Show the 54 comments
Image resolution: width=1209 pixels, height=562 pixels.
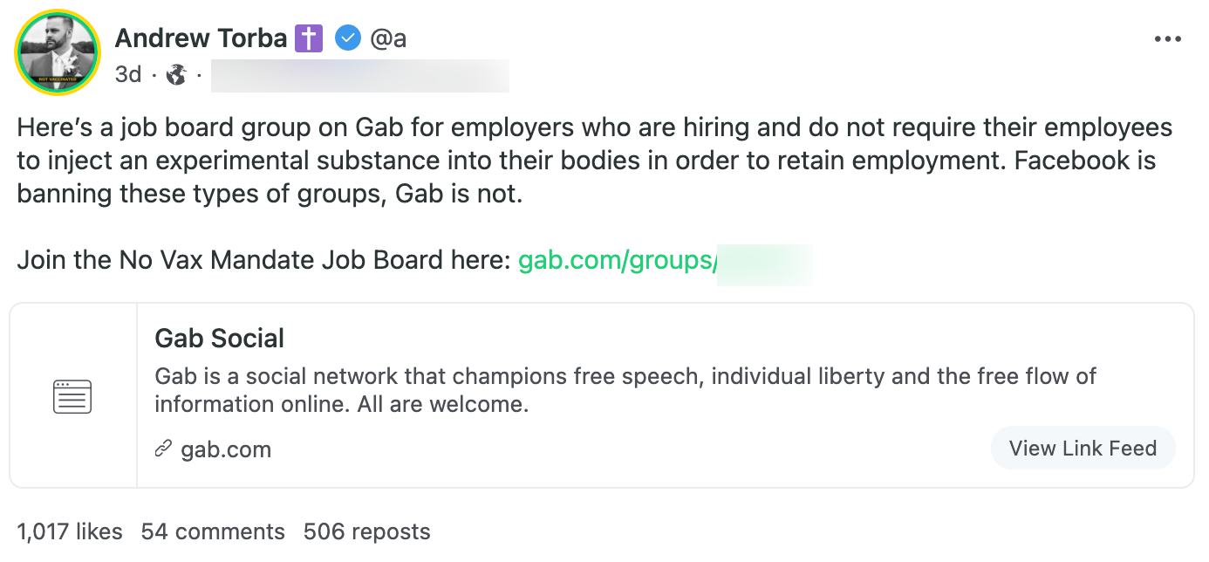point(213,531)
